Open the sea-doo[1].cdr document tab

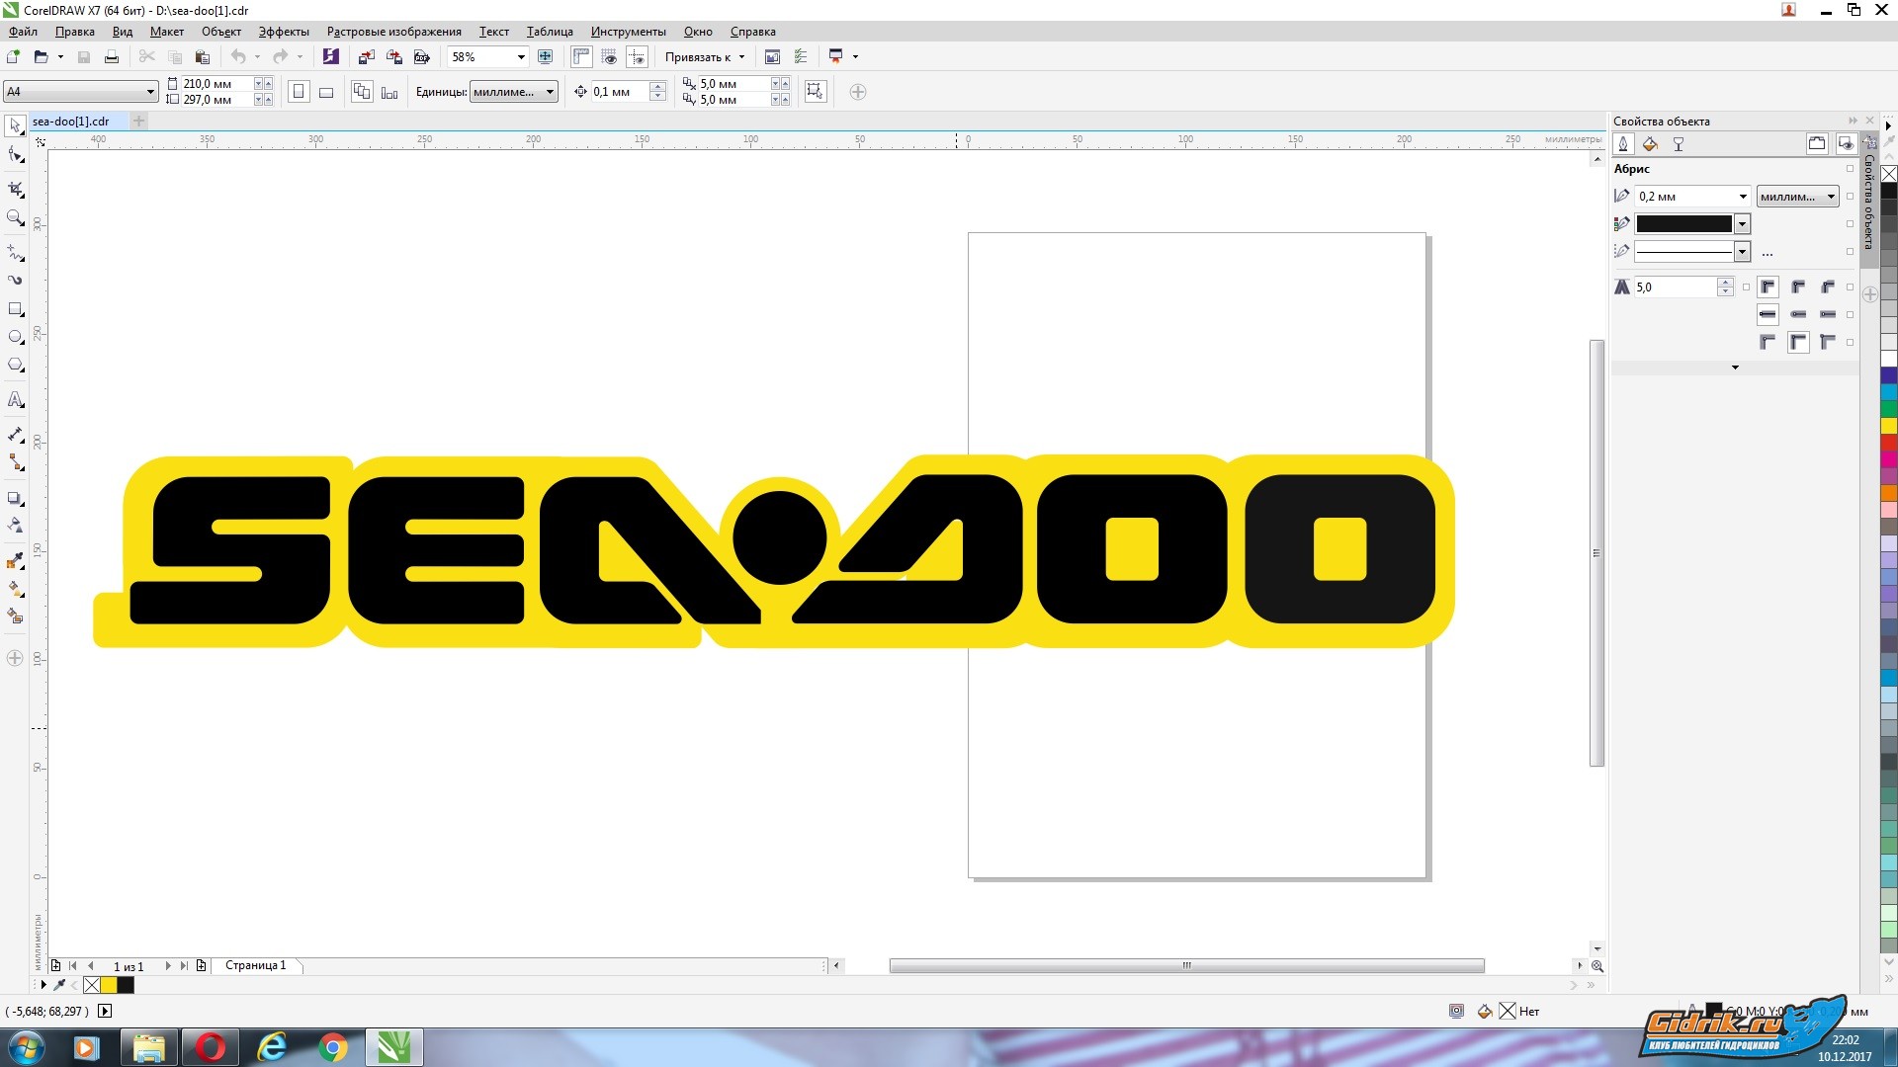click(71, 122)
